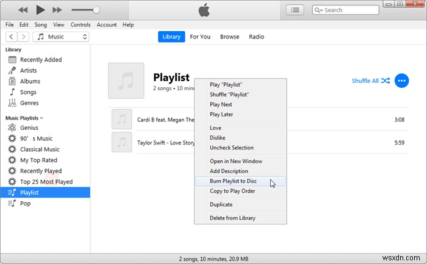Screen dimensions: 427x264
Task: Open the Song menu
Action: (x=41, y=25)
